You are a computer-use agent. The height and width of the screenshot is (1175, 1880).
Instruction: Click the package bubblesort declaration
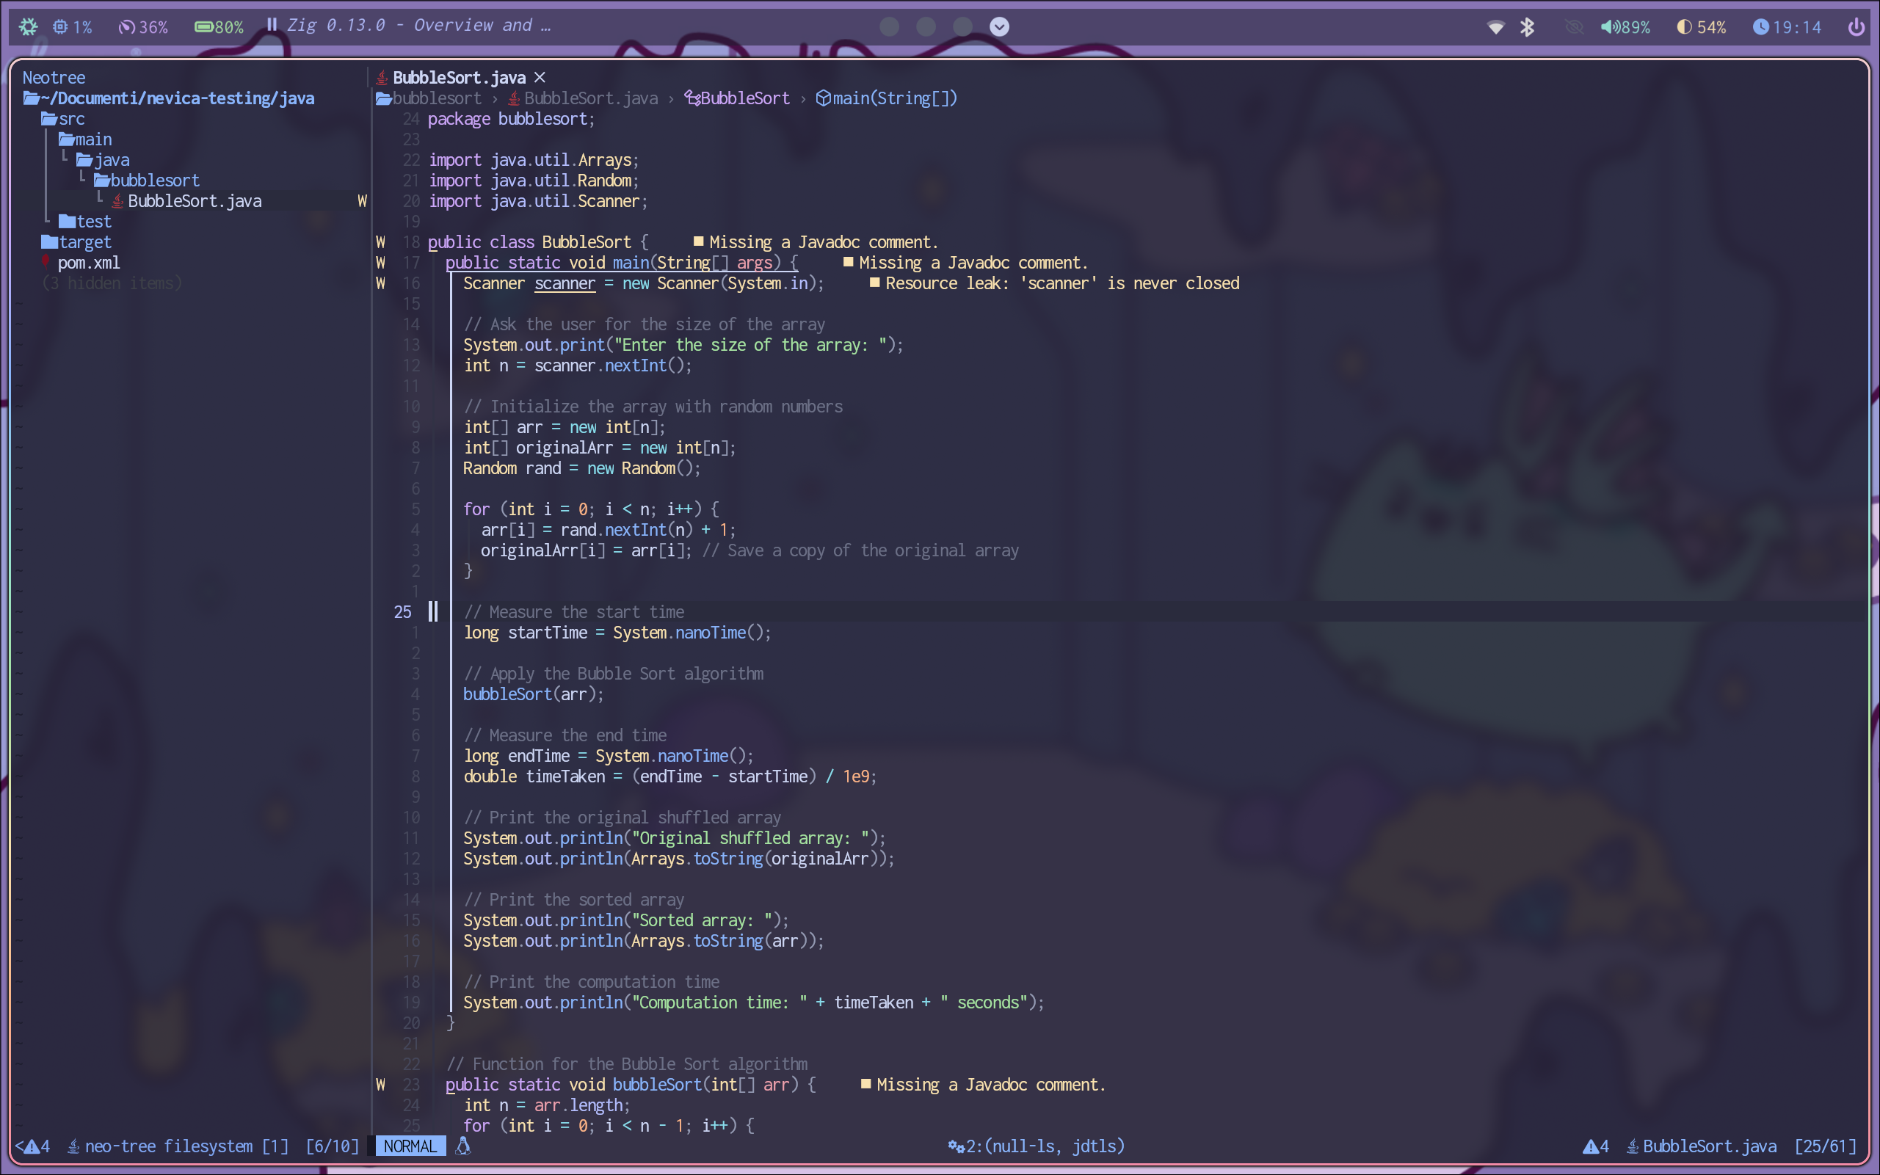coord(512,119)
